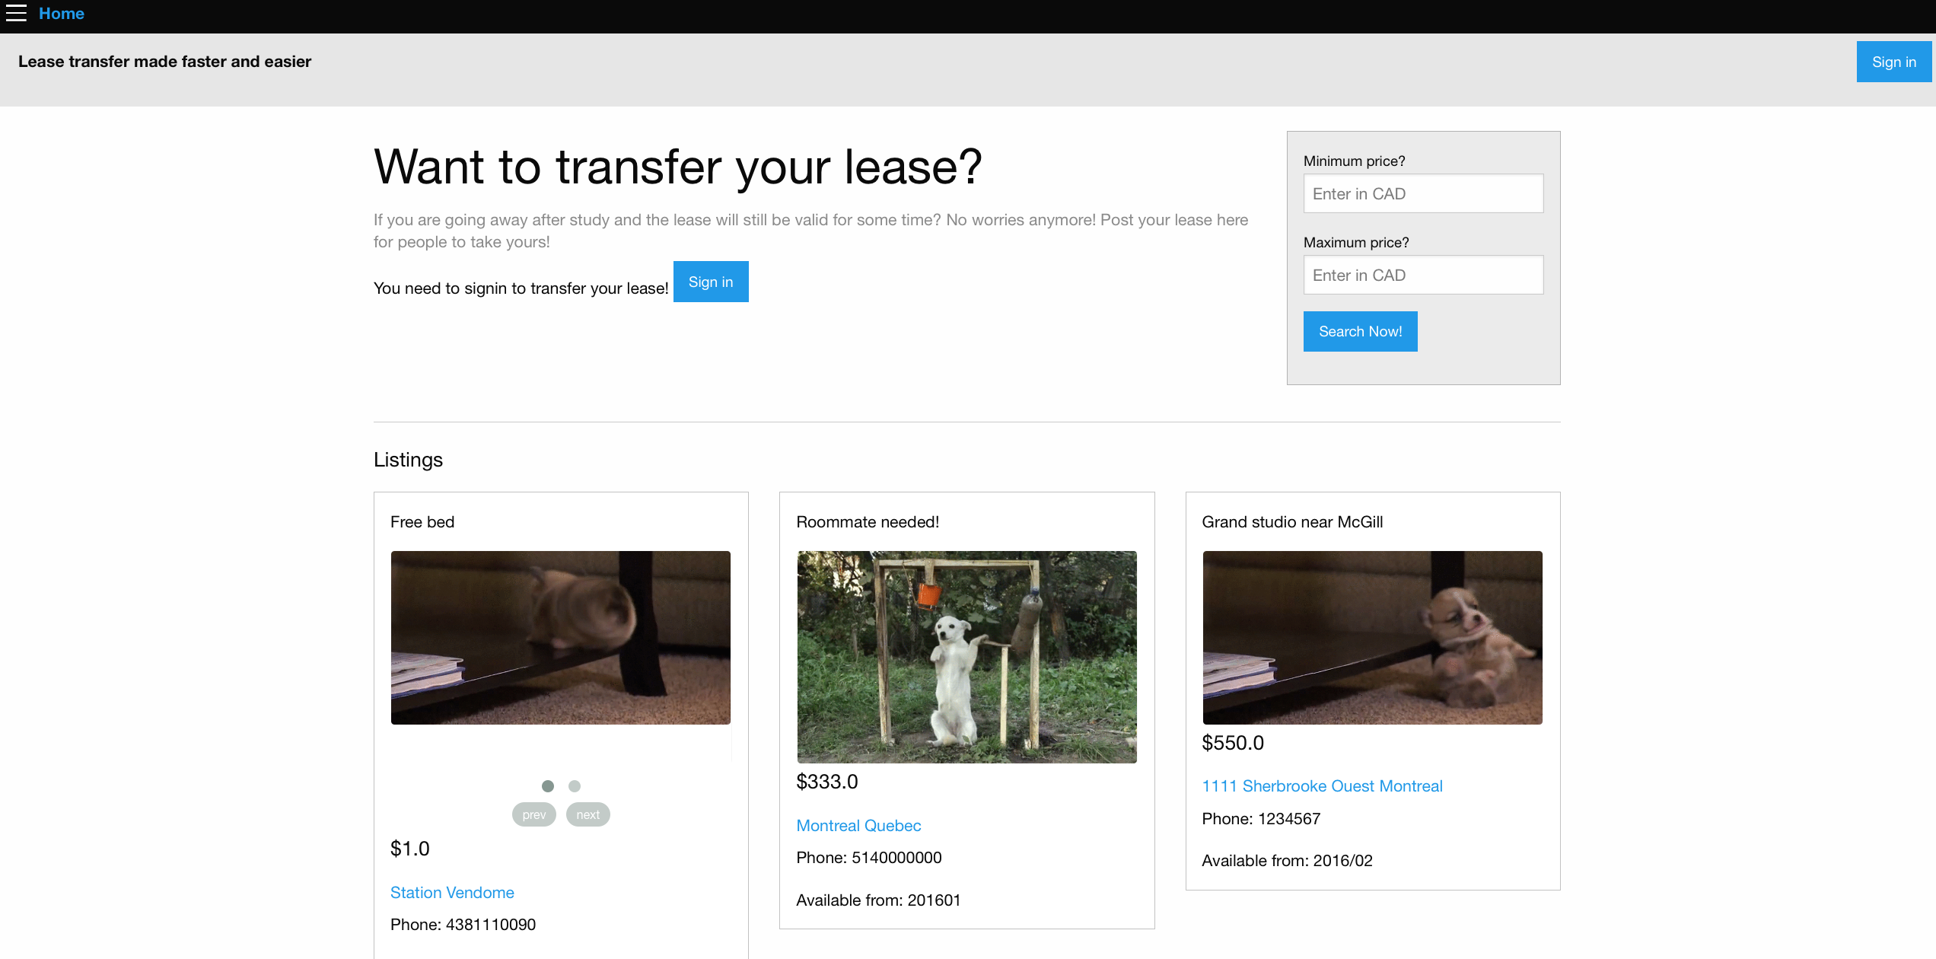Viewport: 1936px width, 959px height.
Task: Open the Grand studio puppy photo
Action: tap(1372, 638)
